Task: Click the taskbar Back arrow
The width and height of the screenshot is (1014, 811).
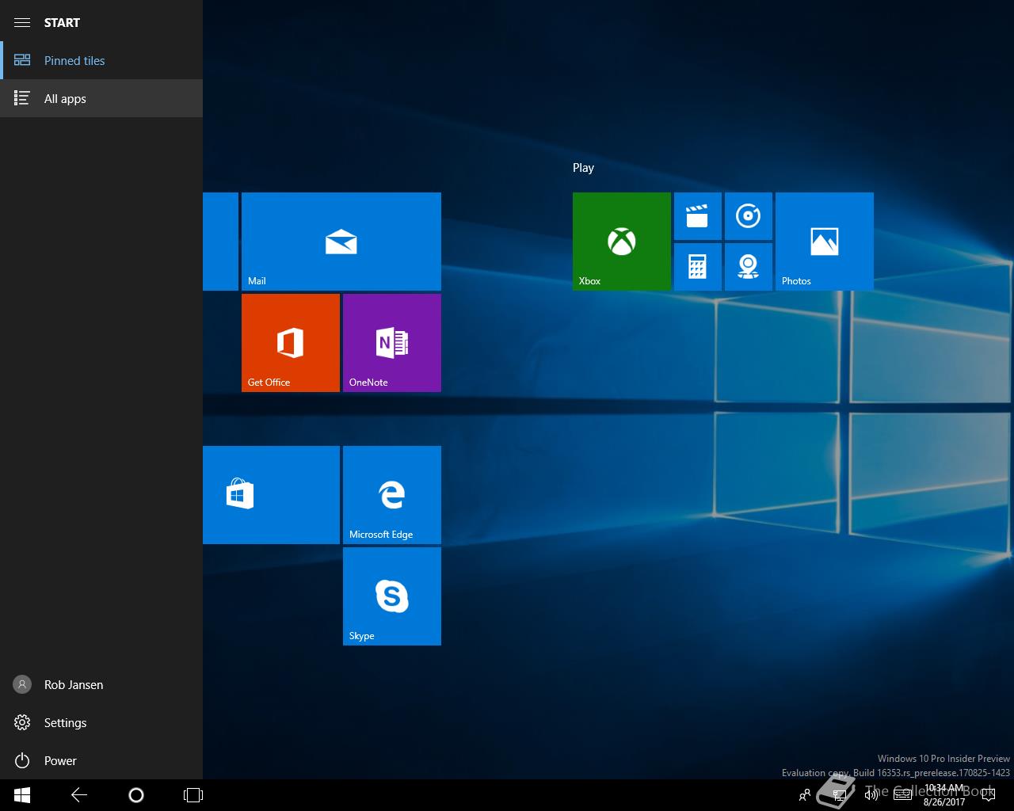Action: pyautogui.click(x=79, y=795)
